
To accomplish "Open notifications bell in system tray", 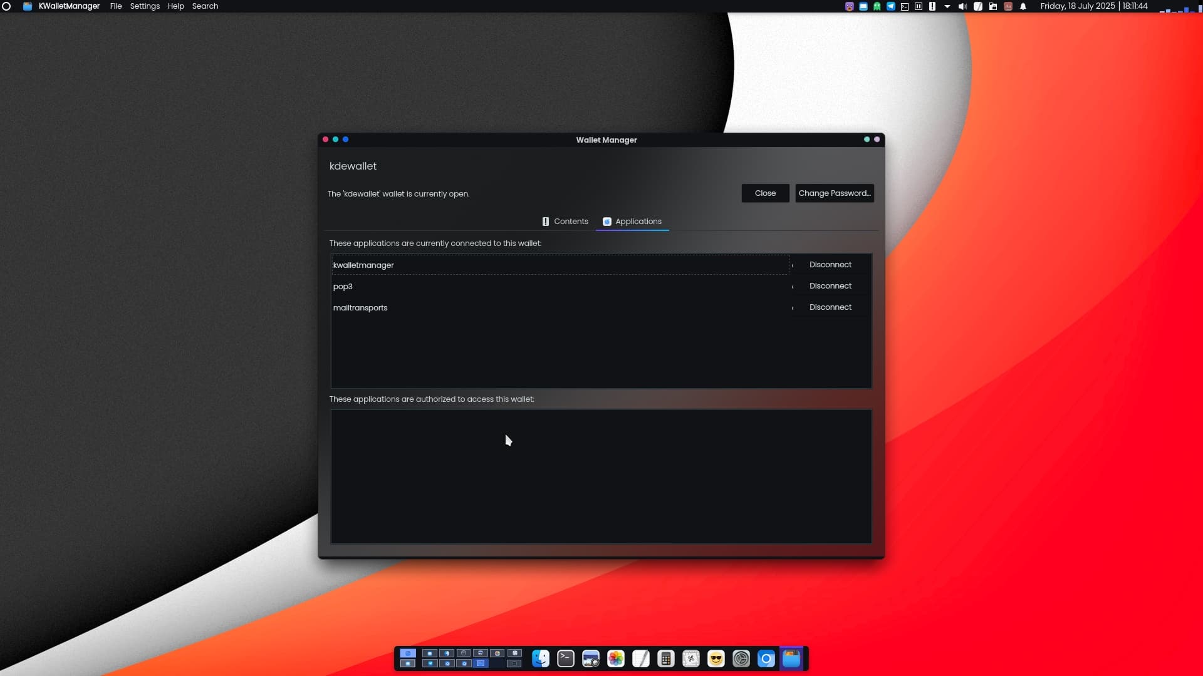I will 1023,6.
